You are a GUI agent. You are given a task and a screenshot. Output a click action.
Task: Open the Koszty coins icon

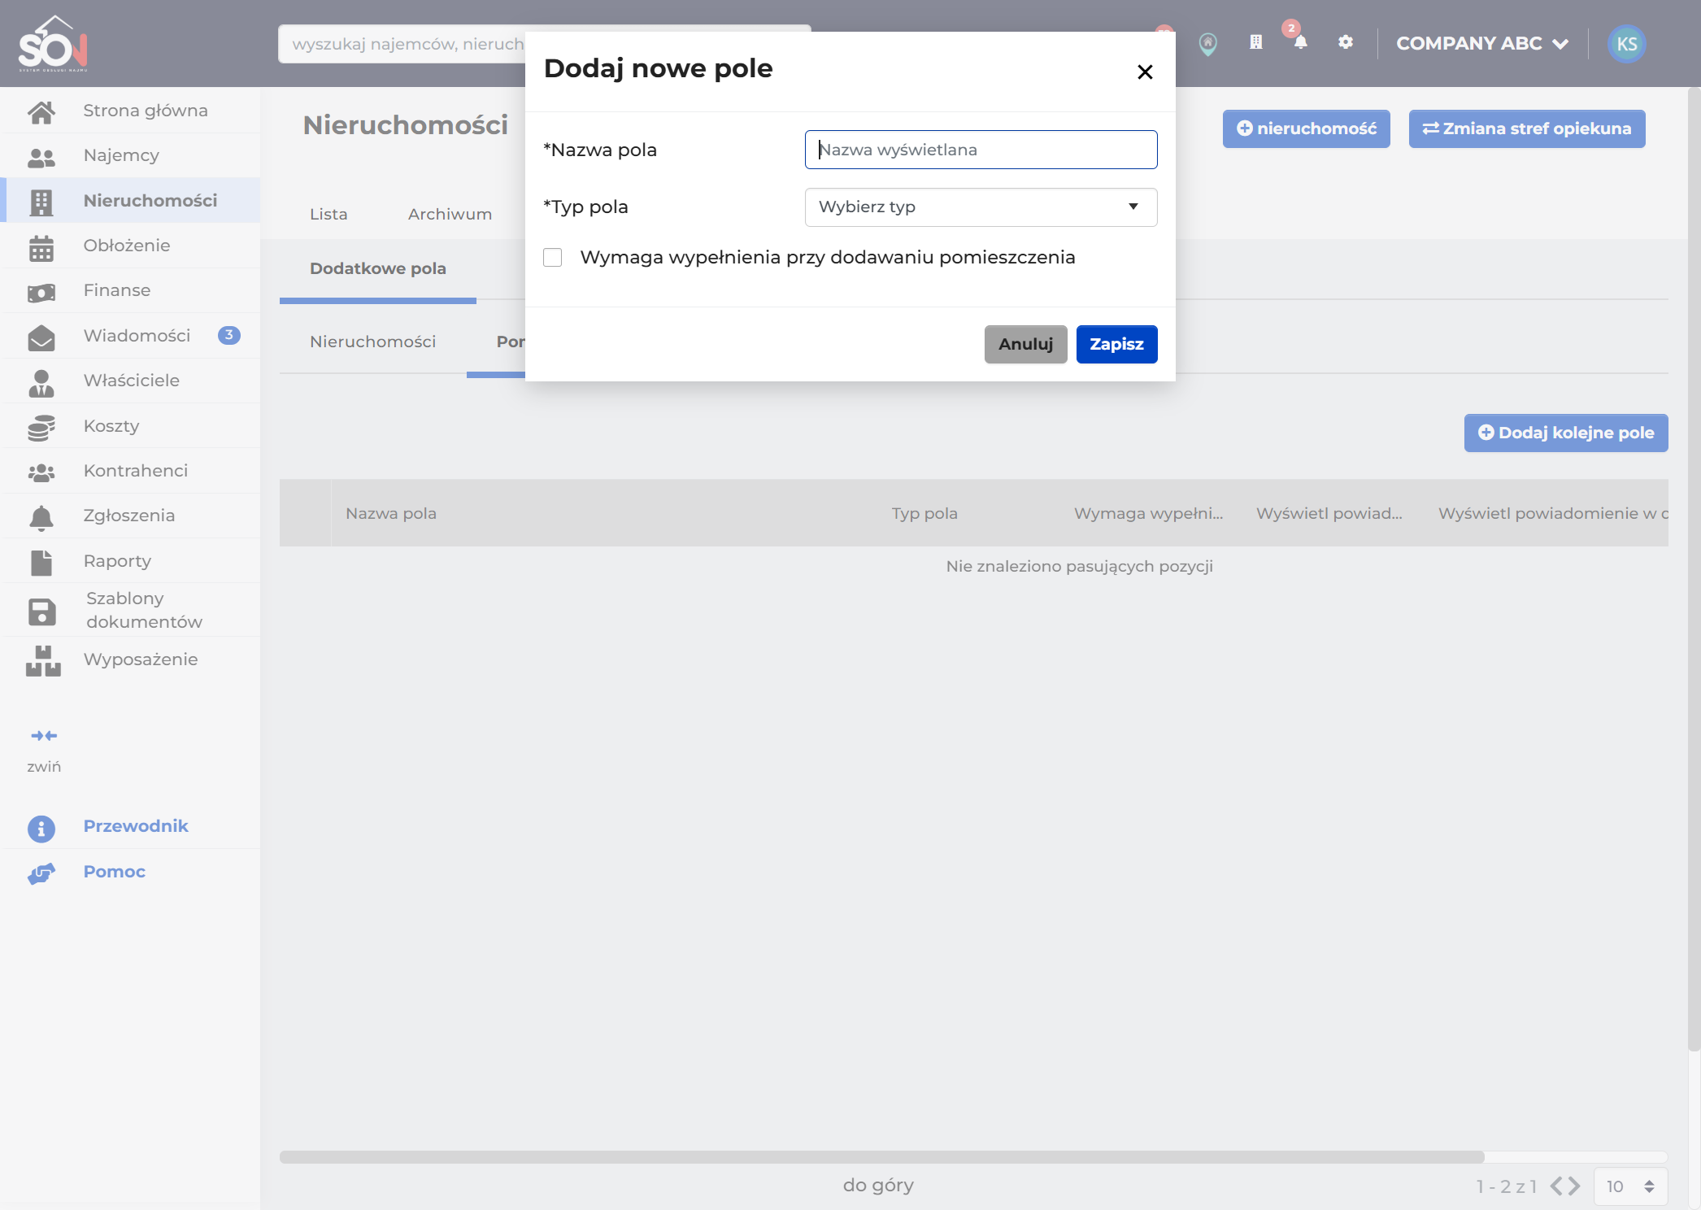tap(41, 427)
